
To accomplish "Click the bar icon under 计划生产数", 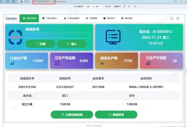I will 12,63.
